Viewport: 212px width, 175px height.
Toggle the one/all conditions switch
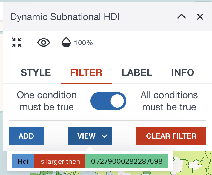click(108, 101)
